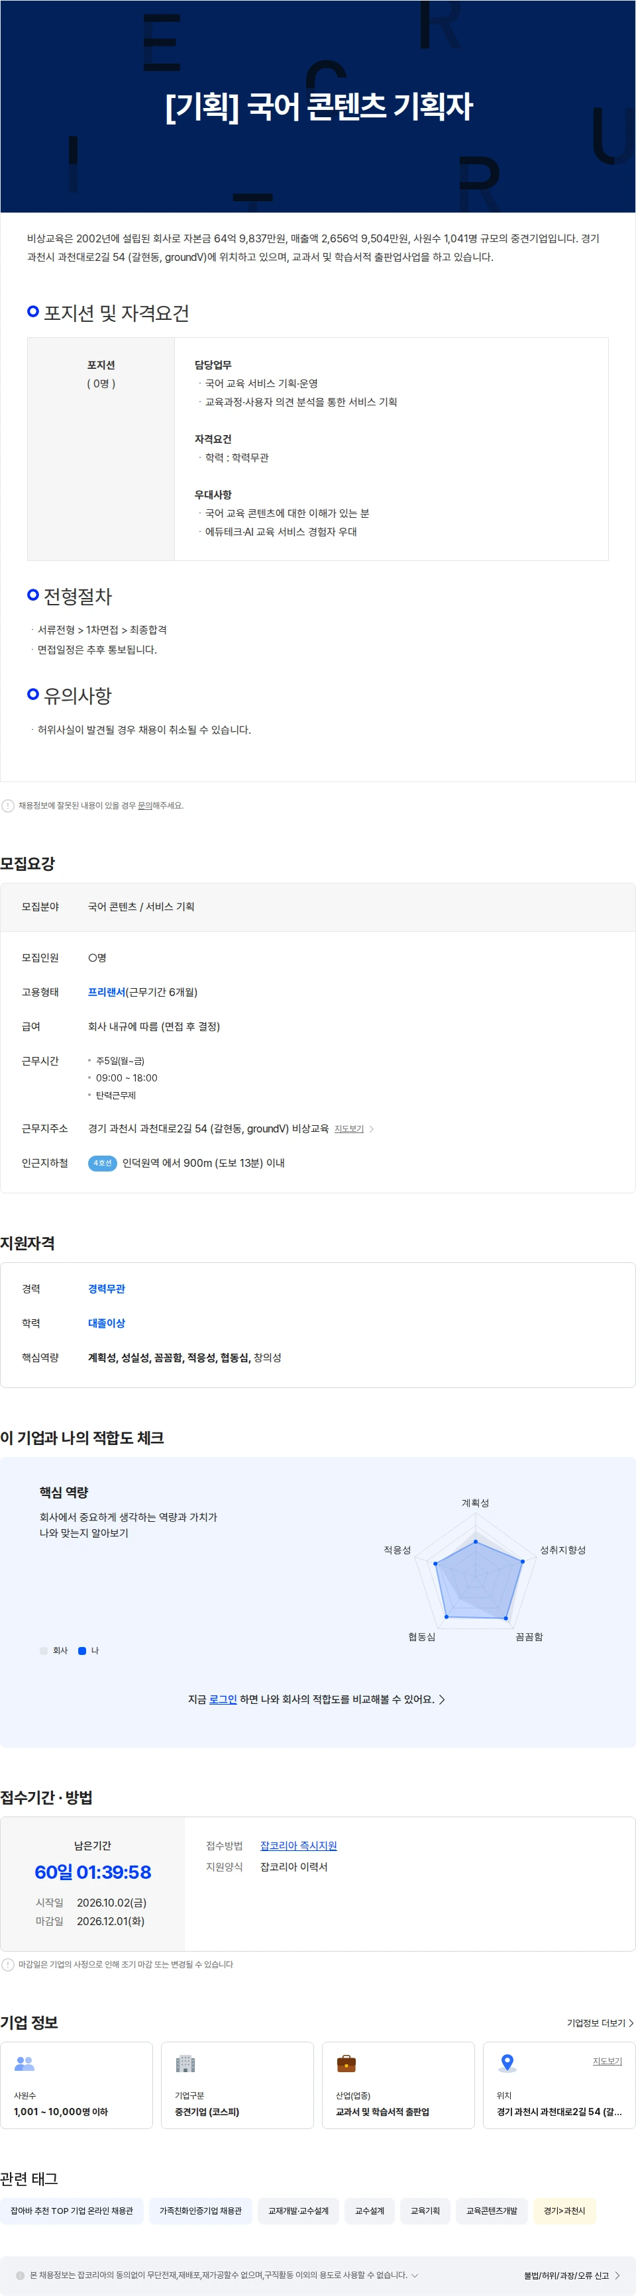
Task: Select the 대졸이상 education link
Action: pos(106,1323)
